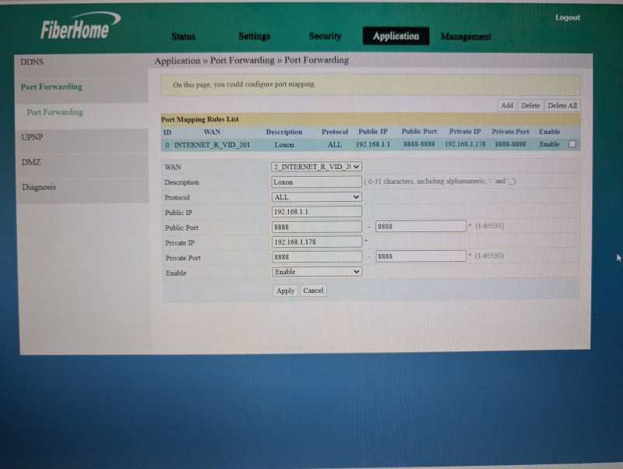Screen dimensions: 623x469
Task: Click the Add button
Action: pyautogui.click(x=507, y=106)
